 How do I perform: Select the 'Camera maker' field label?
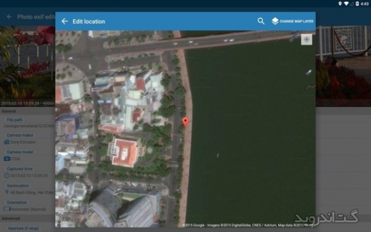[20, 135]
